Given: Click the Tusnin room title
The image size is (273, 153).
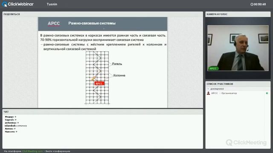Looking at the screenshot, I should click(x=52, y=4).
